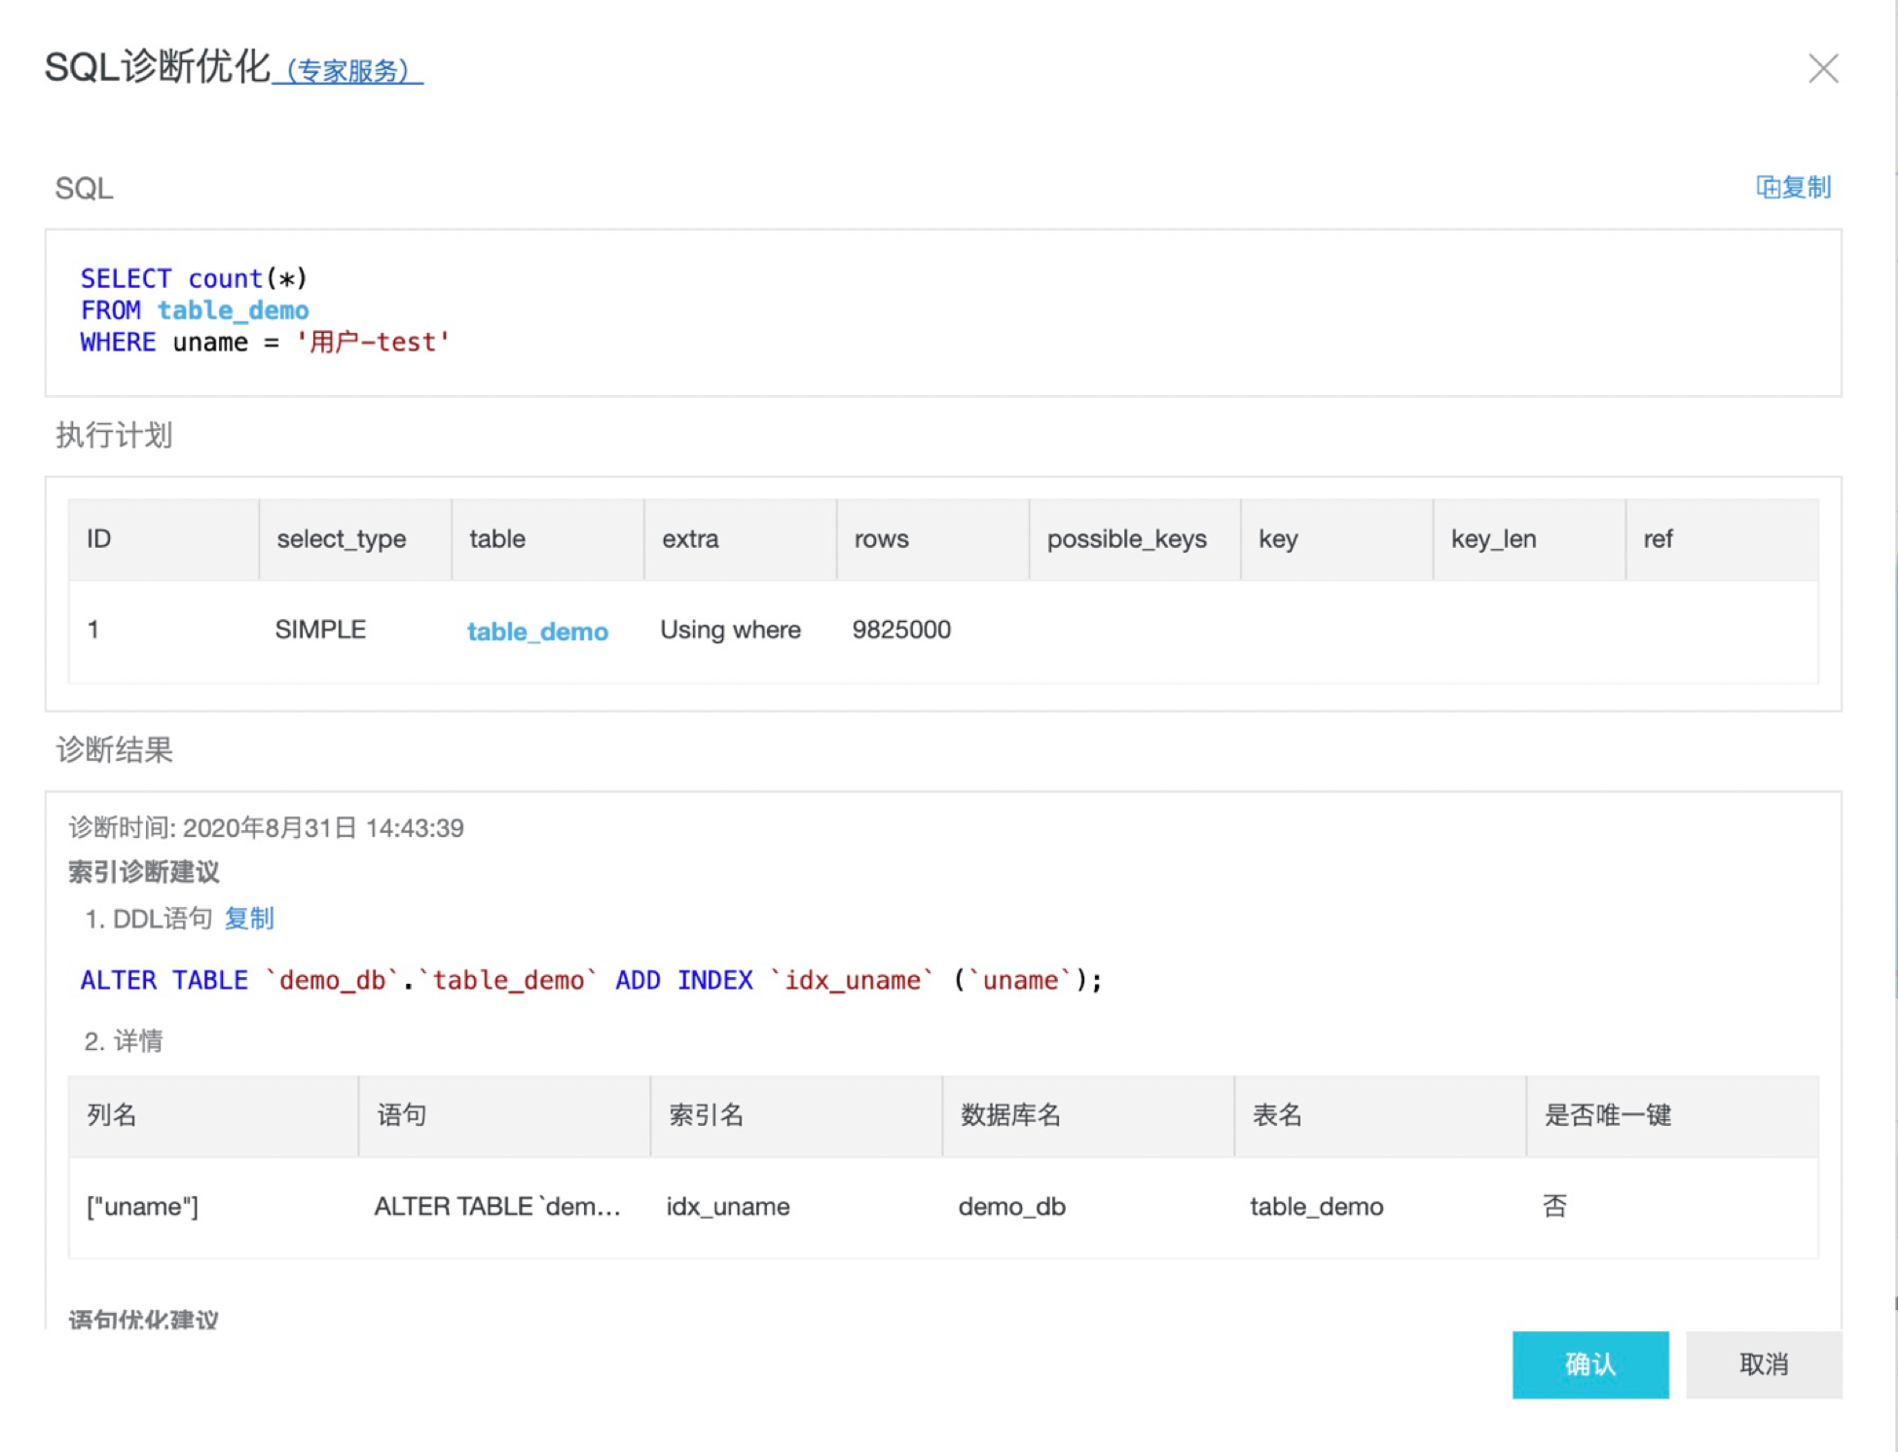Click the 是否唯一键 column header

[x=1608, y=1115]
